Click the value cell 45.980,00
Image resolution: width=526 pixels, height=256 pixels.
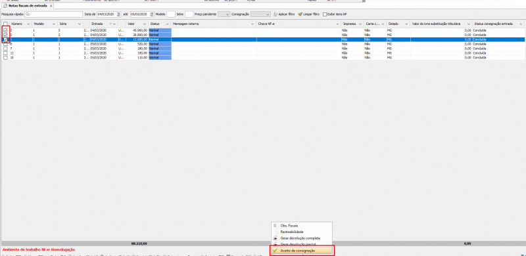[137, 30]
